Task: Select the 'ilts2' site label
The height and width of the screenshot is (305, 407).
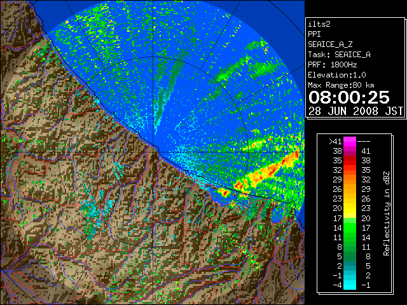Action: click(319, 24)
